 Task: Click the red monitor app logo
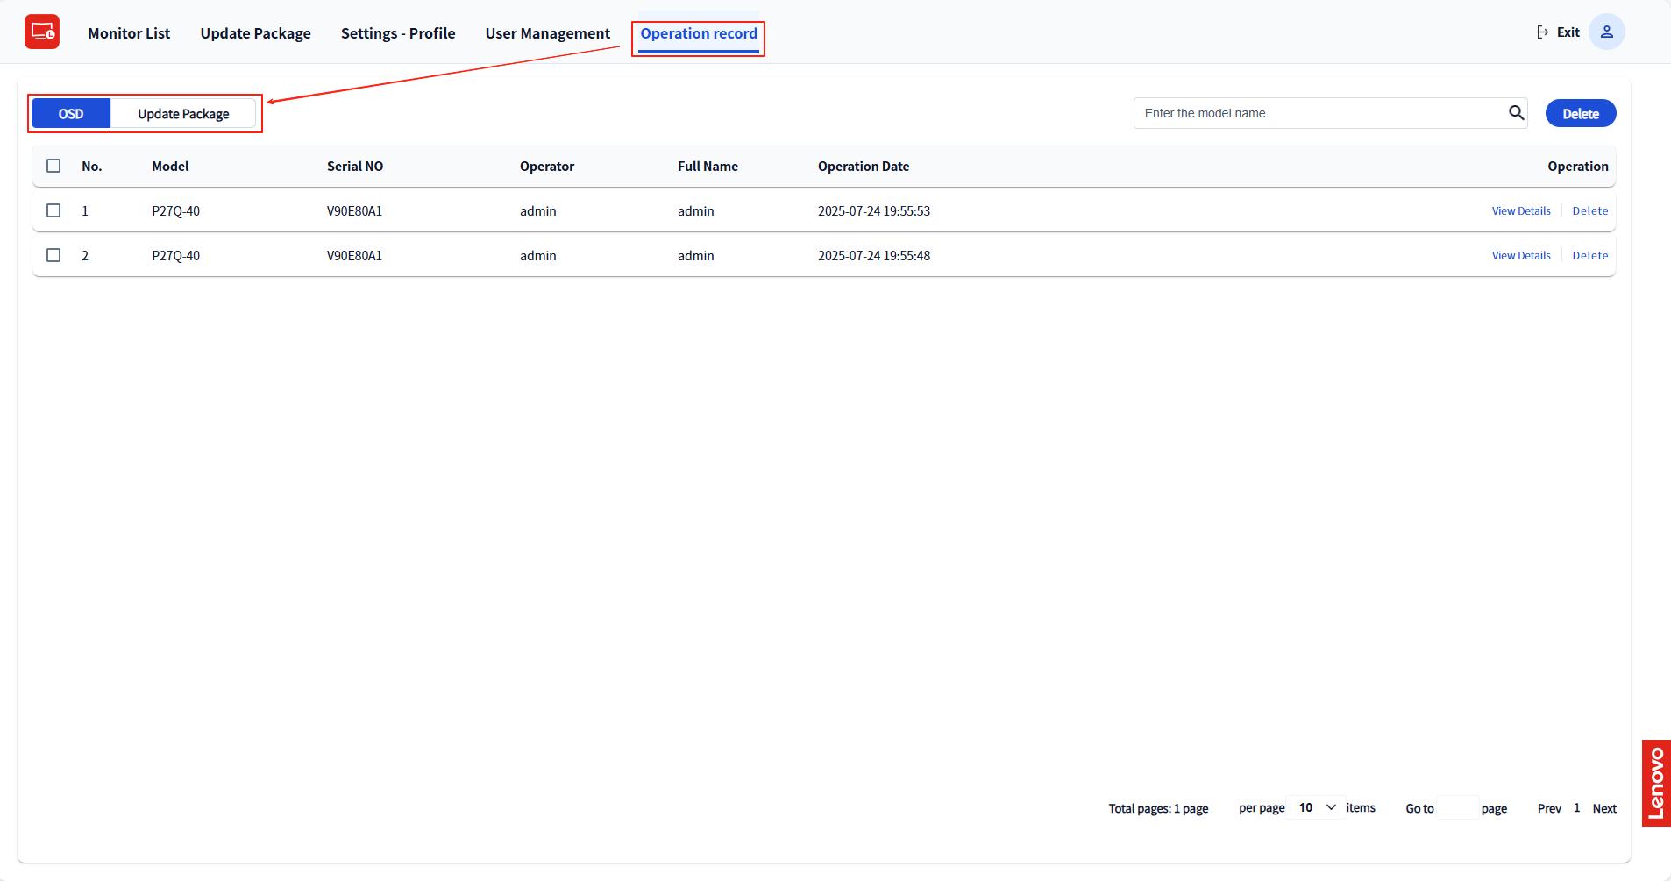coord(42,32)
